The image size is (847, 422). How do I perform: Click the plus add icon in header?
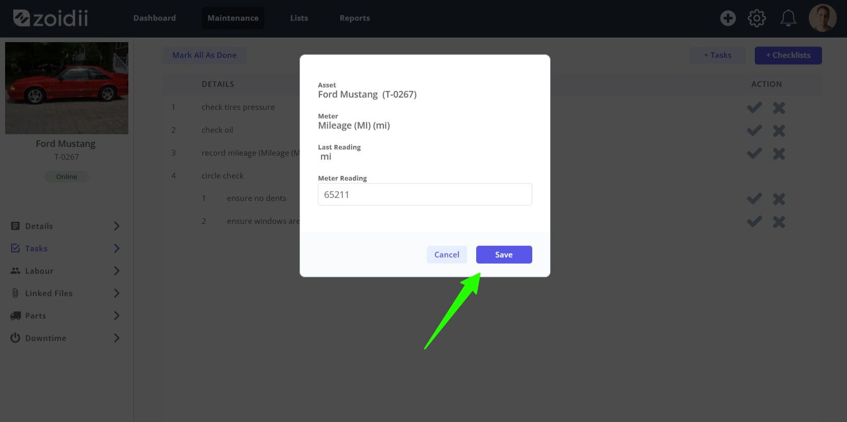coord(728,18)
